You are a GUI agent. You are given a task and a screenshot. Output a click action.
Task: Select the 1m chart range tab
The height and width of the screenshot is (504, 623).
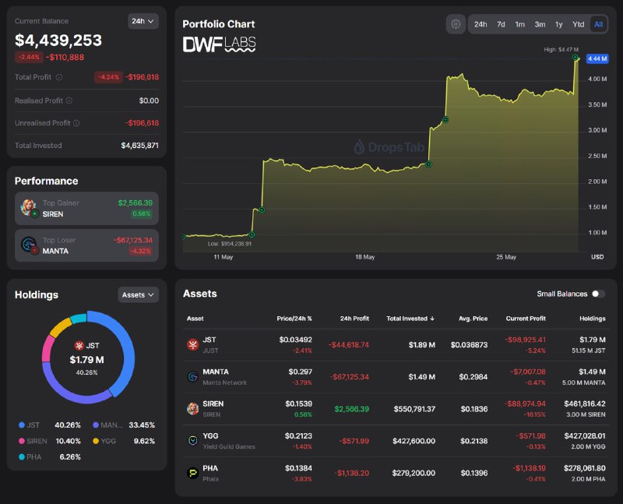pyautogui.click(x=519, y=24)
